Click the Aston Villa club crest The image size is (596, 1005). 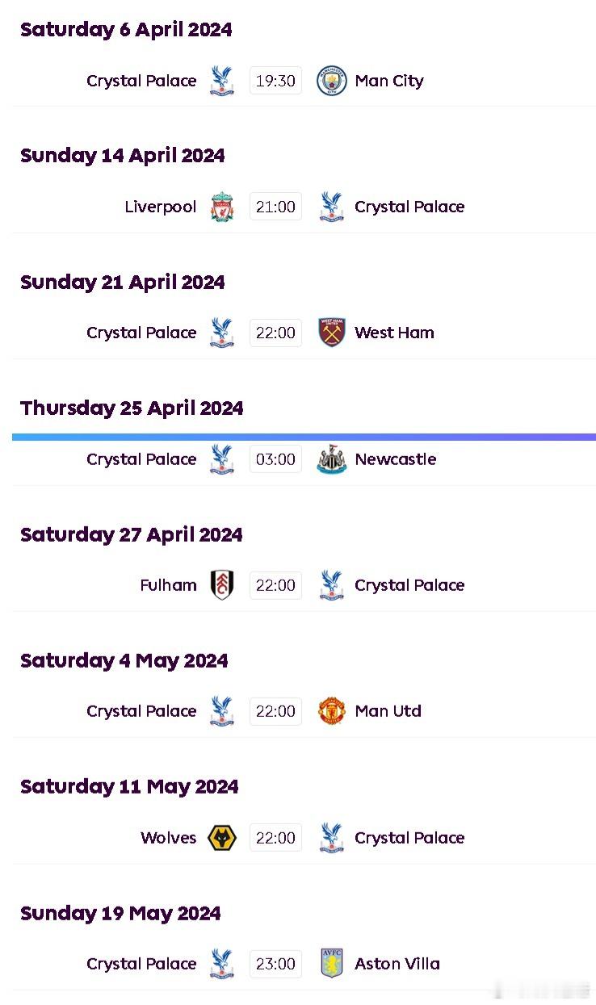tap(331, 964)
